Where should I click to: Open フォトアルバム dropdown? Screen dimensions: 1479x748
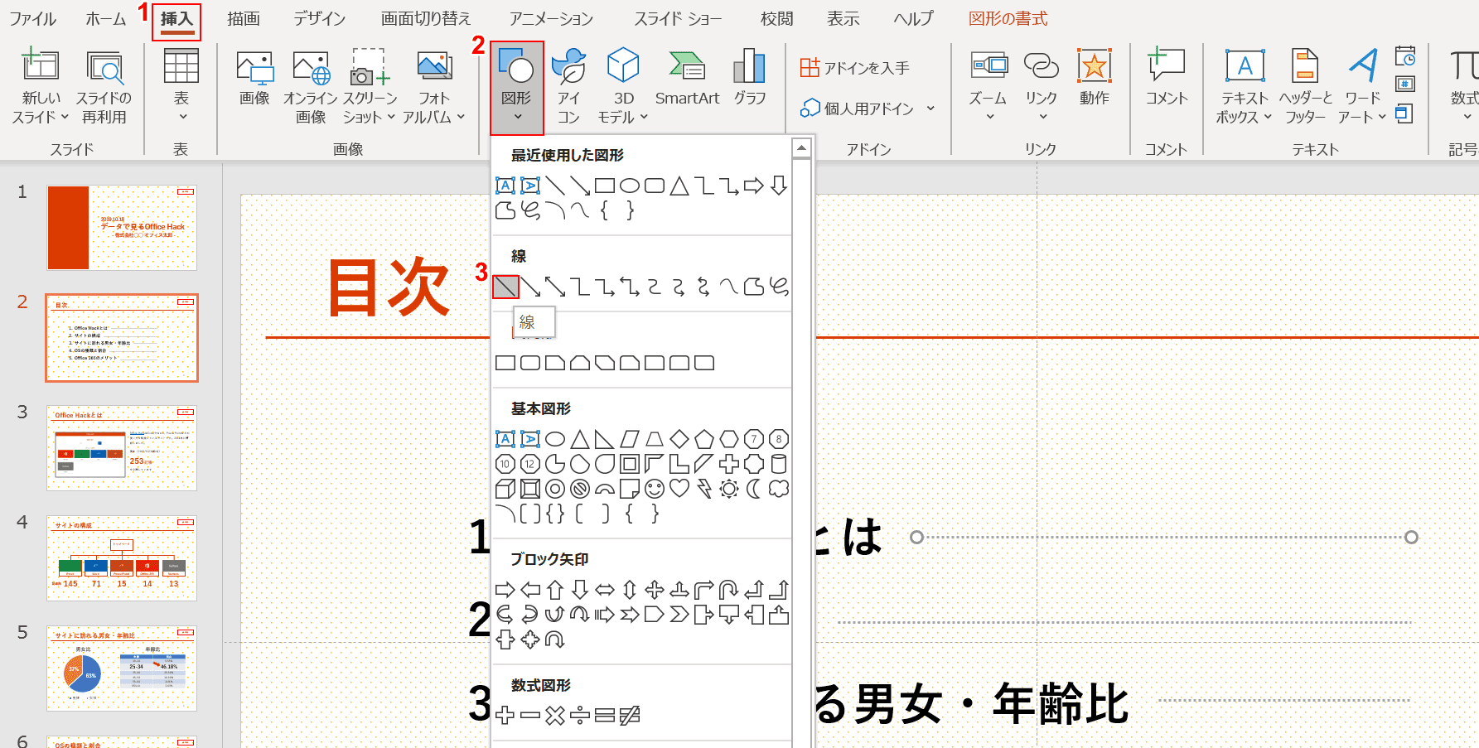click(433, 87)
